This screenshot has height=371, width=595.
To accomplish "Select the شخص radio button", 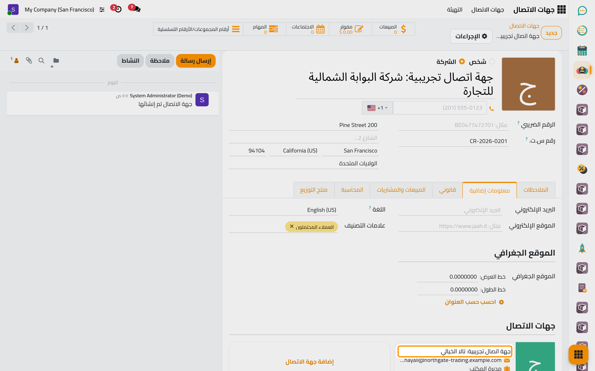I will [492, 62].
